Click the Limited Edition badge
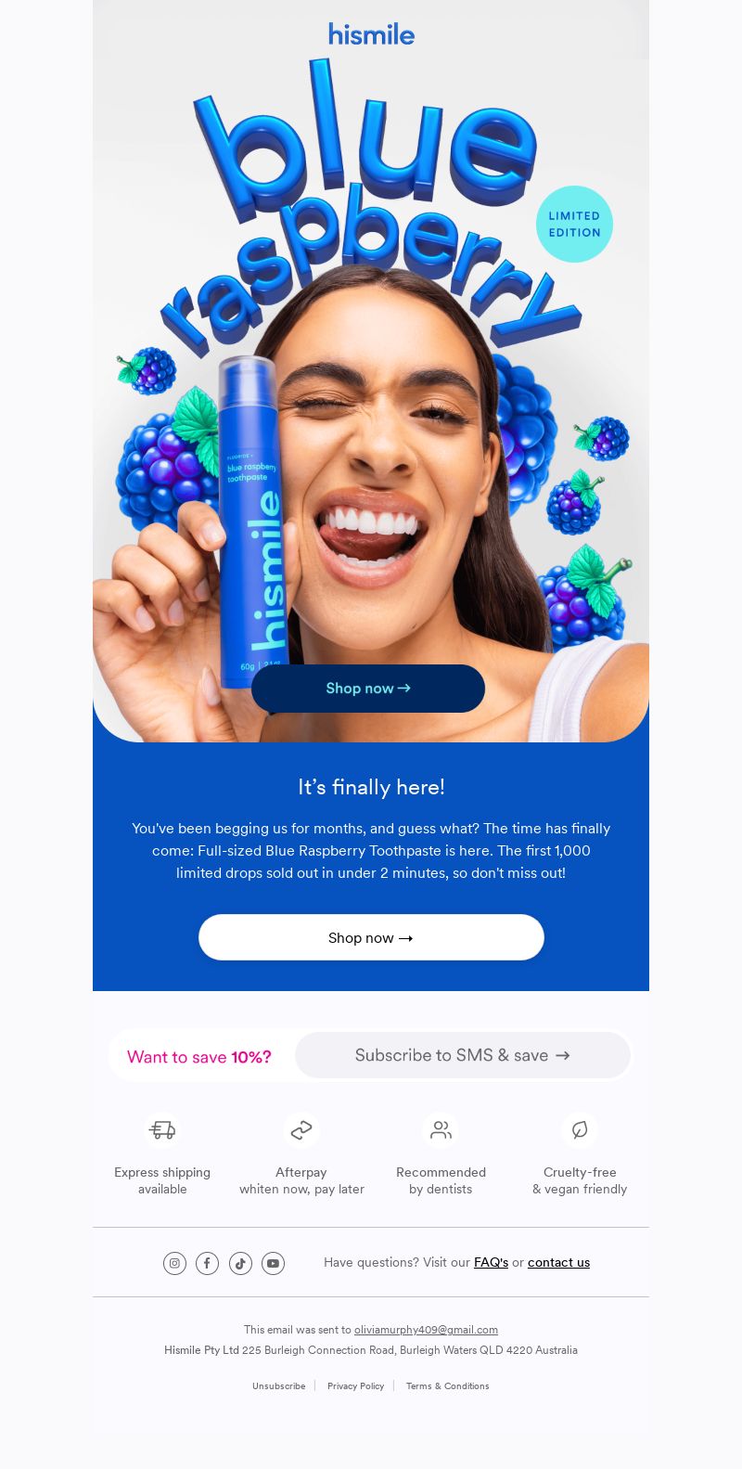 click(574, 224)
